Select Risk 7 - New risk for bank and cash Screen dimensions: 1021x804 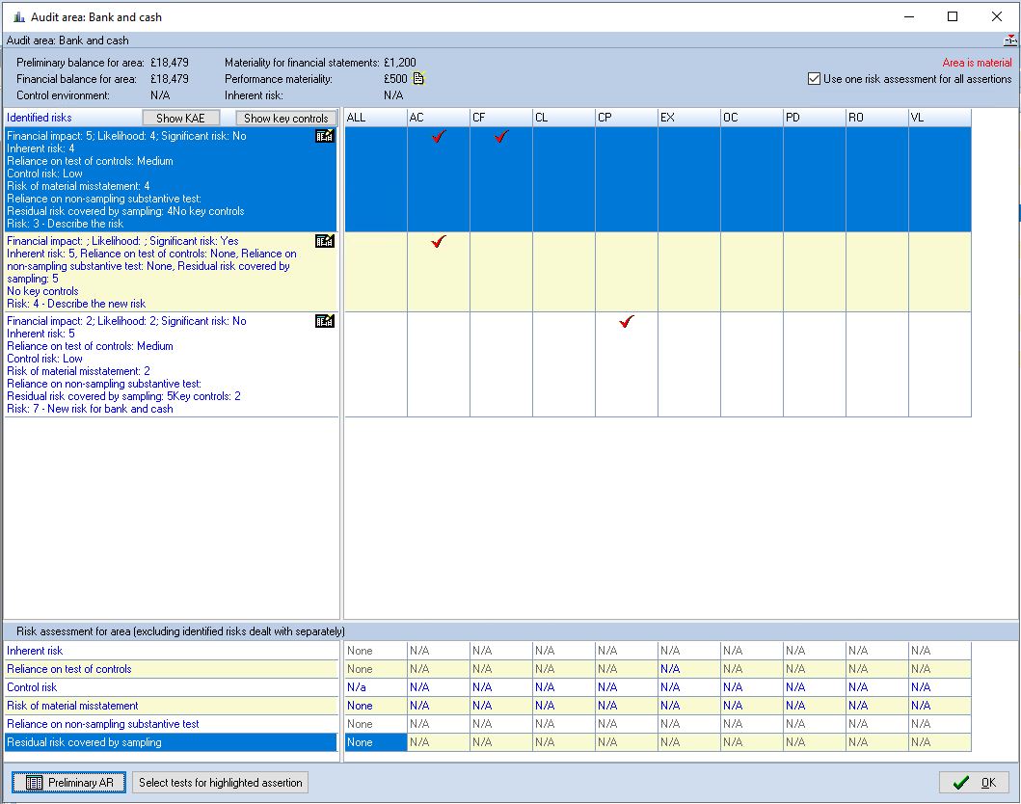(171, 364)
